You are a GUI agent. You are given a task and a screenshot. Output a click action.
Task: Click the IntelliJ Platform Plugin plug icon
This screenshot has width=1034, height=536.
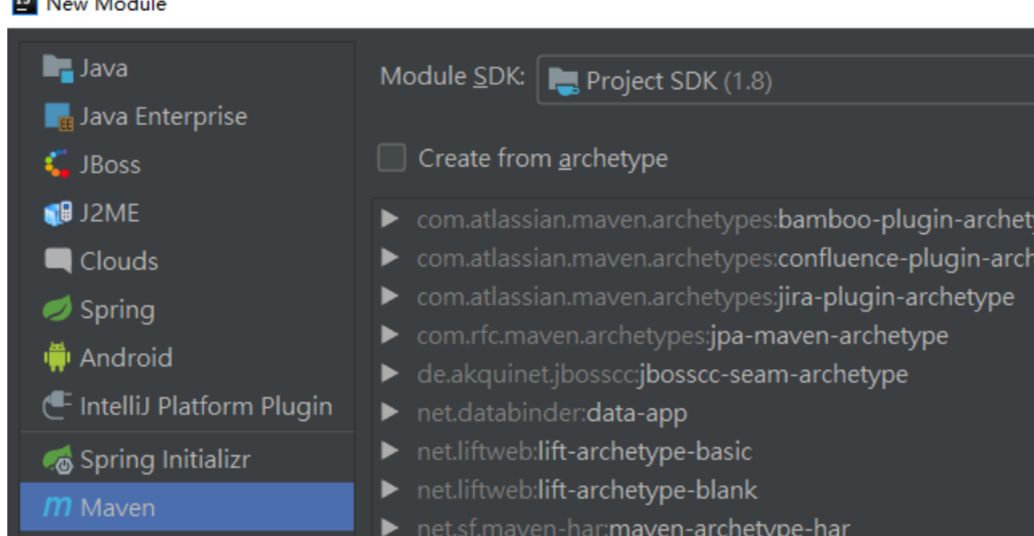coord(58,406)
